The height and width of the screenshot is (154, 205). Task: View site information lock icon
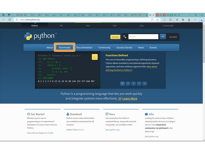17,20
